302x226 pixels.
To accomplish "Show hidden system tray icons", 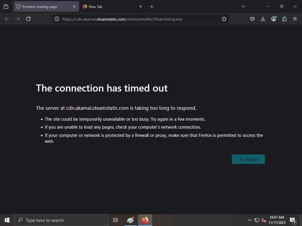I will 250,220.
